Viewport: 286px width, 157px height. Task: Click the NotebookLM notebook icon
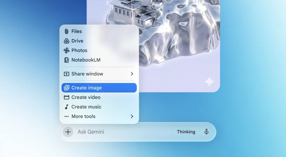66,60
